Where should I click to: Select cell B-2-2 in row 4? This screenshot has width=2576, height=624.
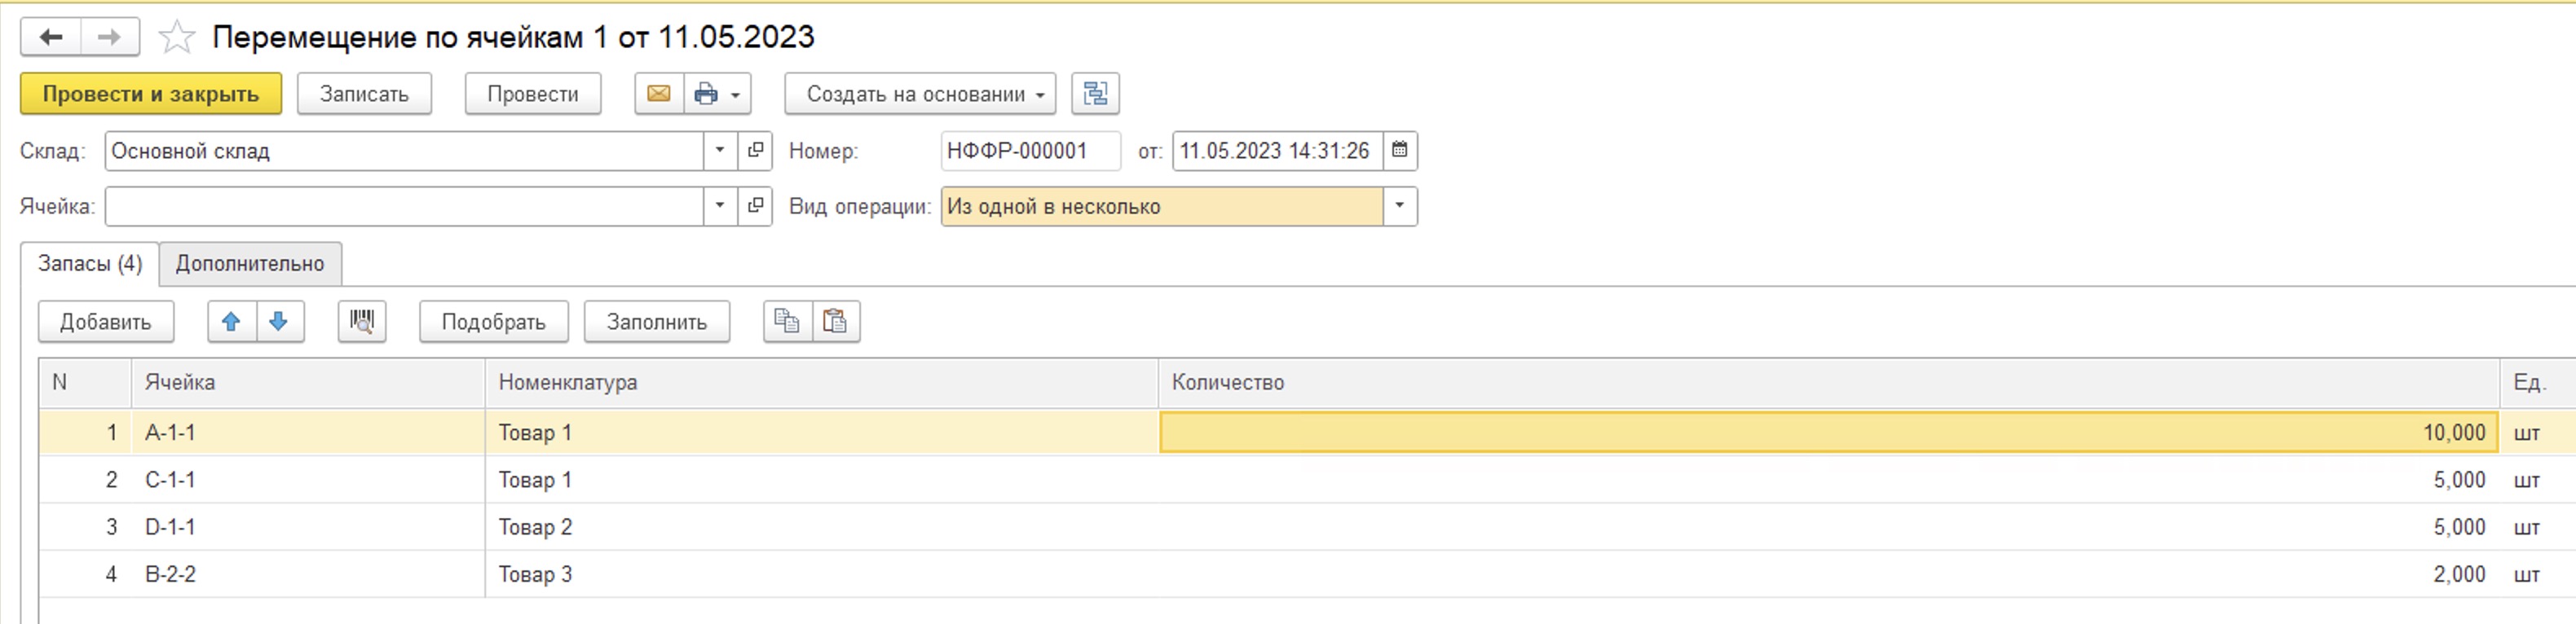coord(308,574)
